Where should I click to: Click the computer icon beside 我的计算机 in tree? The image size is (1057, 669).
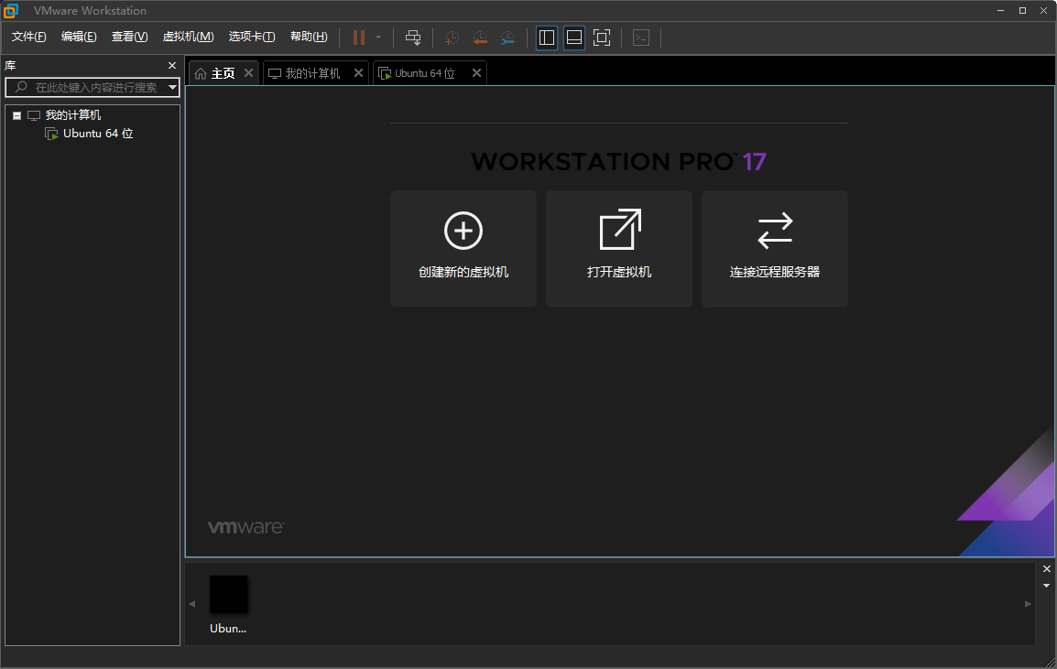tap(34, 116)
